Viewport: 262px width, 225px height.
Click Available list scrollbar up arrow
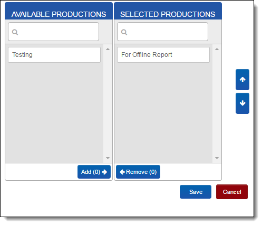108,49
